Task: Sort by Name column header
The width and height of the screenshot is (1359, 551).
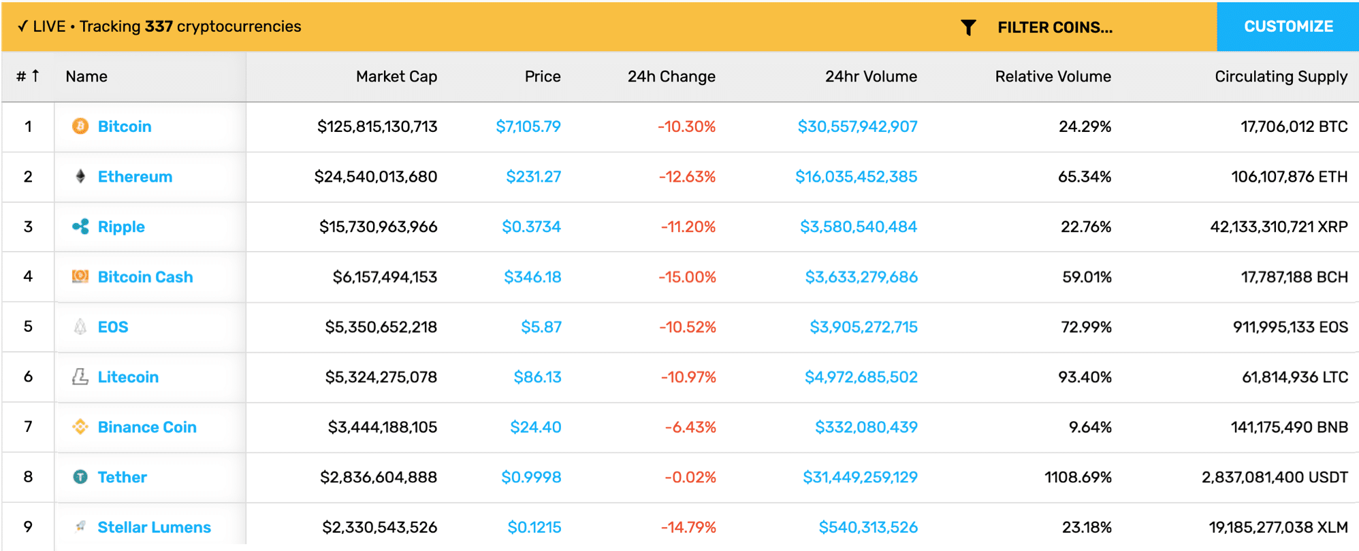Action: (x=86, y=76)
